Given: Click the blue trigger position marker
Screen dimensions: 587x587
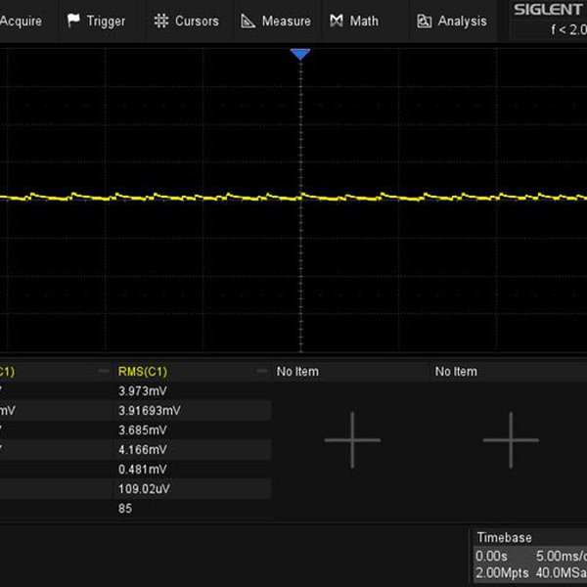Looking at the screenshot, I should 300,54.
